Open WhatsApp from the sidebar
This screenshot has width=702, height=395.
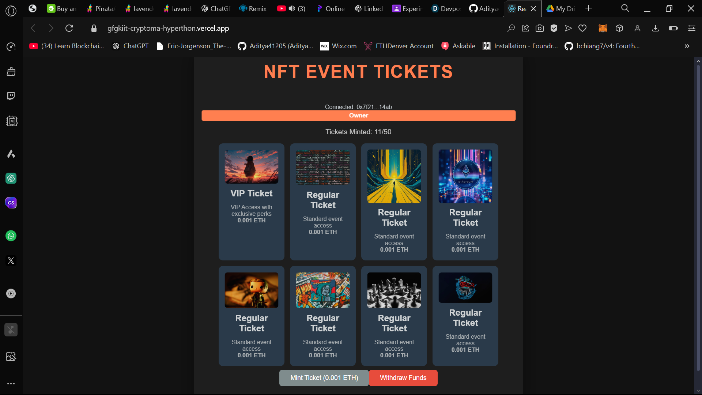pyautogui.click(x=11, y=236)
